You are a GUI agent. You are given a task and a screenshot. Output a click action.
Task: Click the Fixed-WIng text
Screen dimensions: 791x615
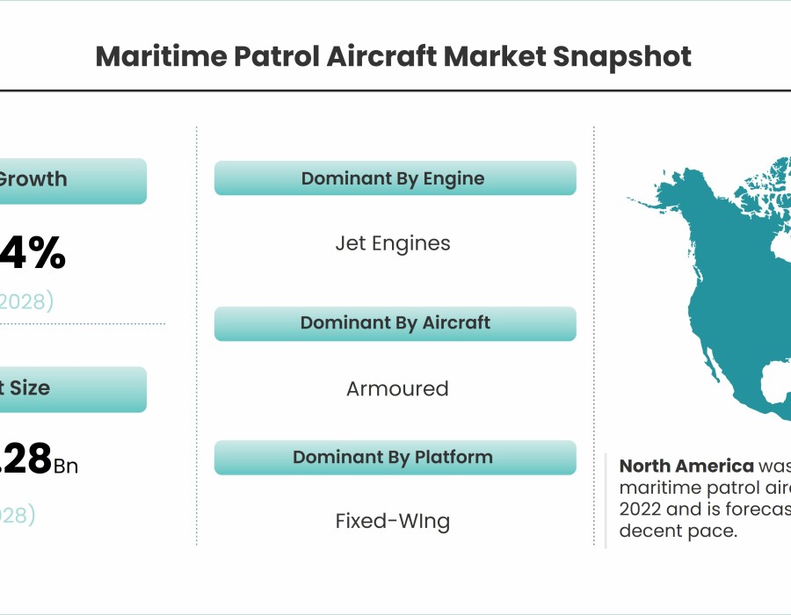393,521
